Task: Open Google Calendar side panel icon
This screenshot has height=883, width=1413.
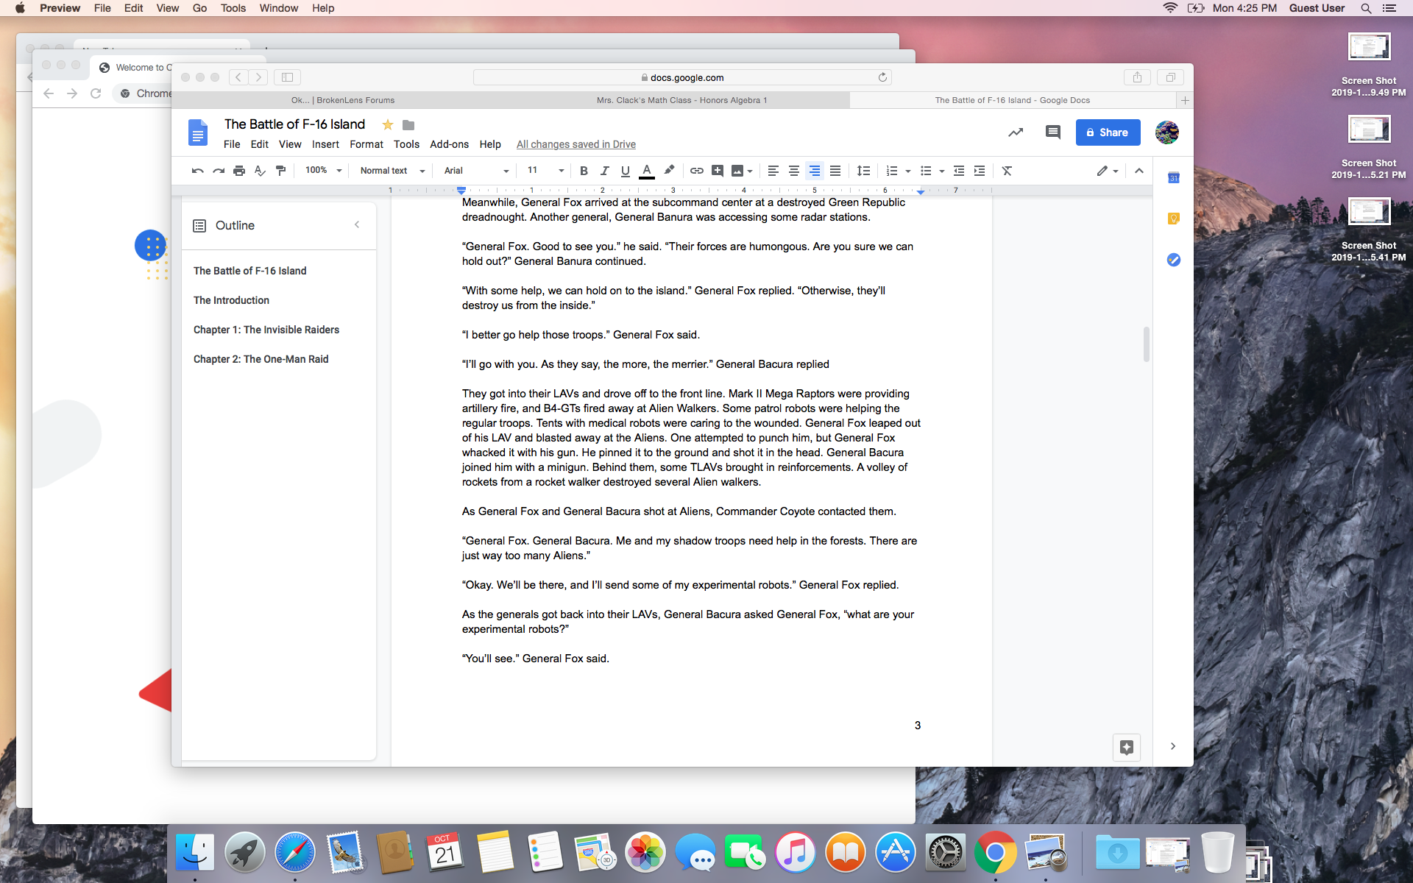Action: click(x=1174, y=177)
